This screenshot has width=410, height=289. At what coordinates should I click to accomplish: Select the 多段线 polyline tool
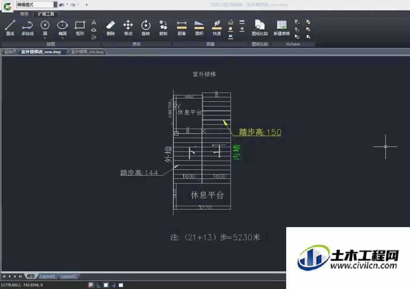[27, 28]
